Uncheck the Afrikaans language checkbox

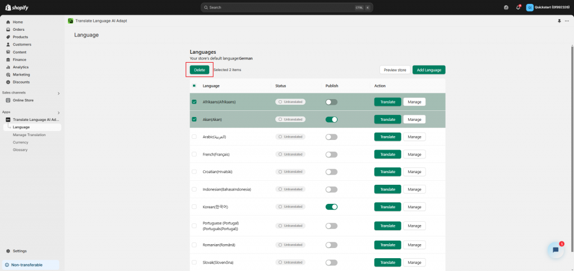[x=195, y=102]
